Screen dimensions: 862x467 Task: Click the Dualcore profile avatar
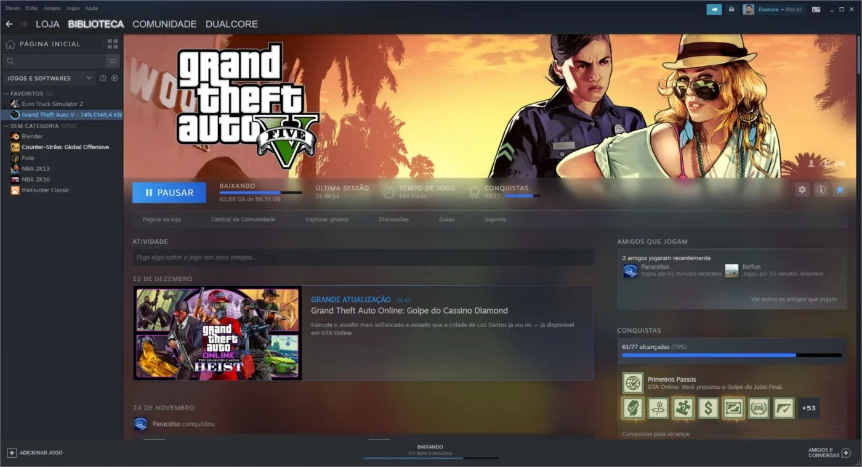pyautogui.click(x=748, y=9)
